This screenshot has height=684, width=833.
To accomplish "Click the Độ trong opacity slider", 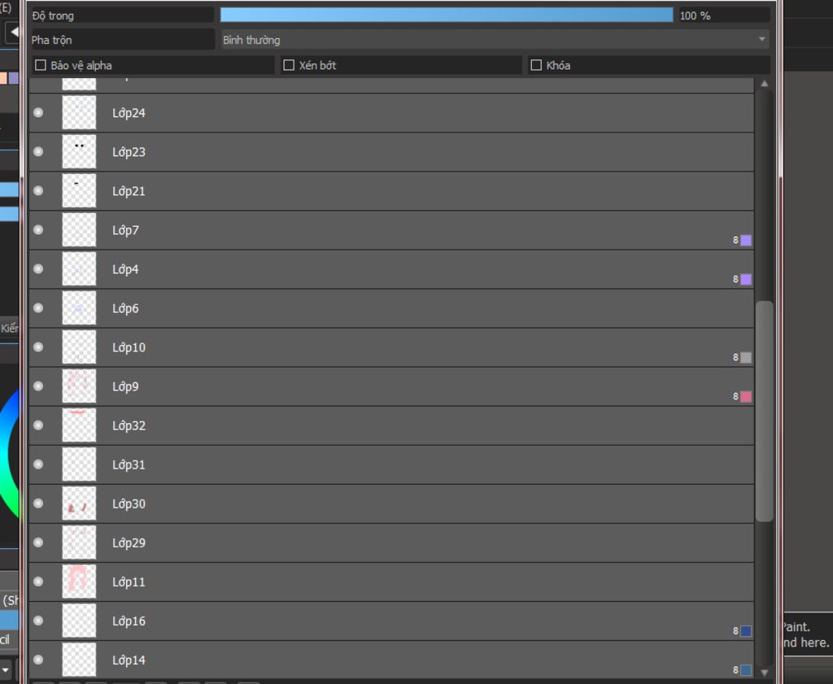I will (x=447, y=15).
